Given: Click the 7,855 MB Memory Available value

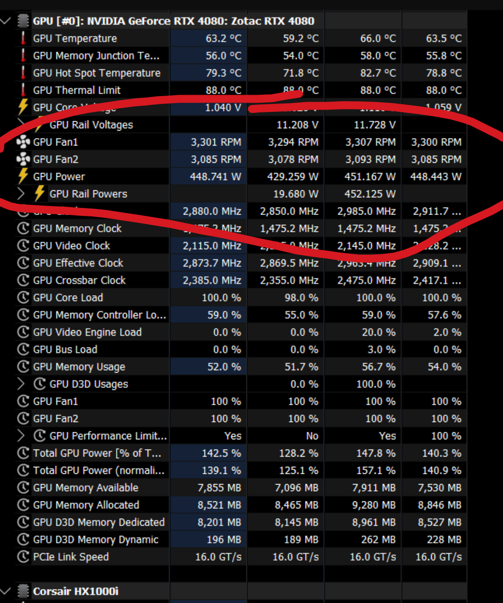Looking at the screenshot, I should 219,487.
